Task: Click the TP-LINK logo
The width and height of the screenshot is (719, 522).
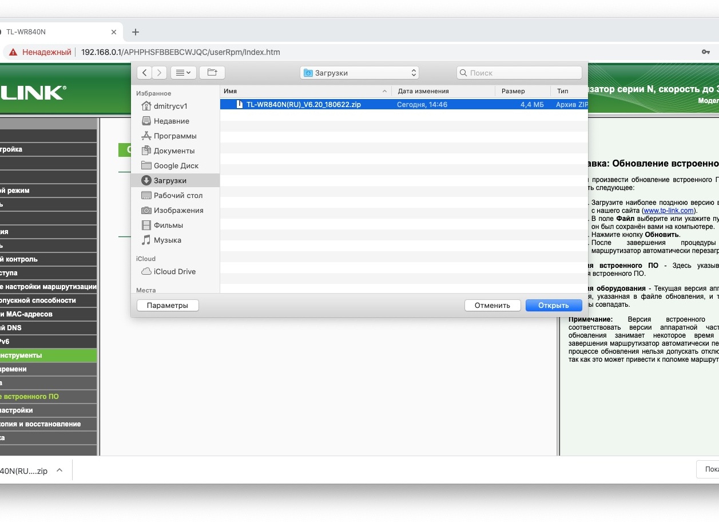Action: 33,92
